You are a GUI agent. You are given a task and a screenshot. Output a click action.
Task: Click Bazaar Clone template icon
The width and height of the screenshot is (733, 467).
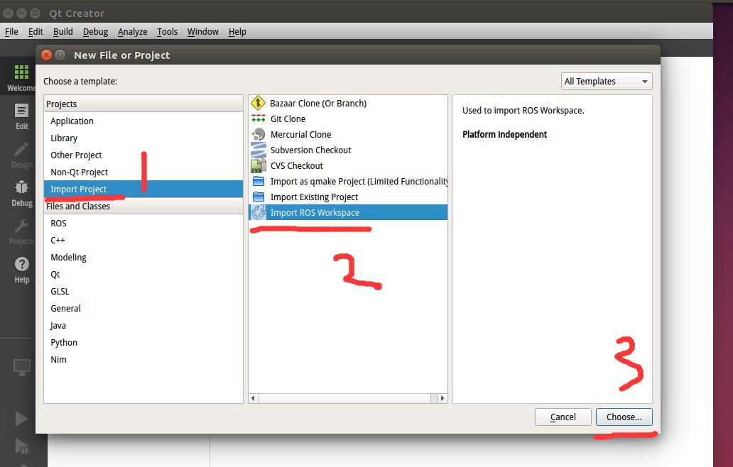(258, 103)
